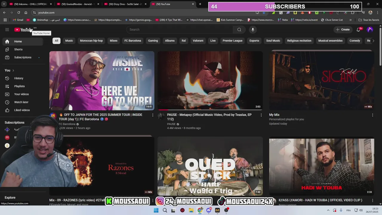Open Playlists in the sidebar
Viewport: 382px width, 215px height.
click(23, 86)
